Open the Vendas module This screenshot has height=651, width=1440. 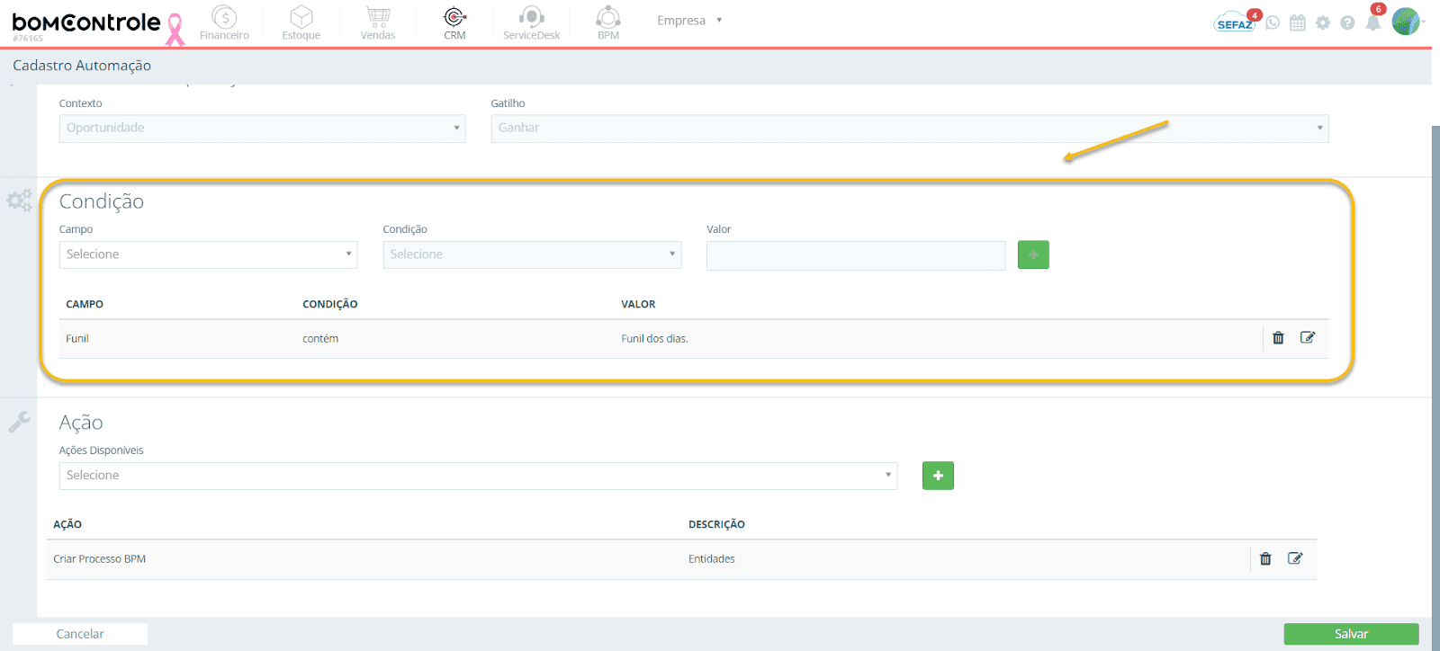pos(378,23)
